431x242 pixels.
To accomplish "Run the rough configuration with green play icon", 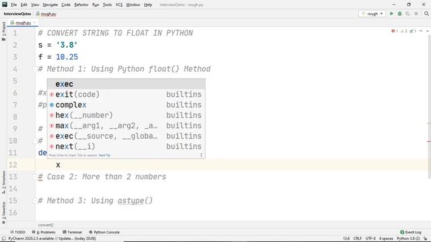I will pyautogui.click(x=391, y=13).
